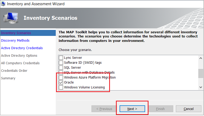Image resolution: width=204 pixels, height=116 pixels.
Task: Check Windows Azure Platform Migration option
Action: pos(61,78)
